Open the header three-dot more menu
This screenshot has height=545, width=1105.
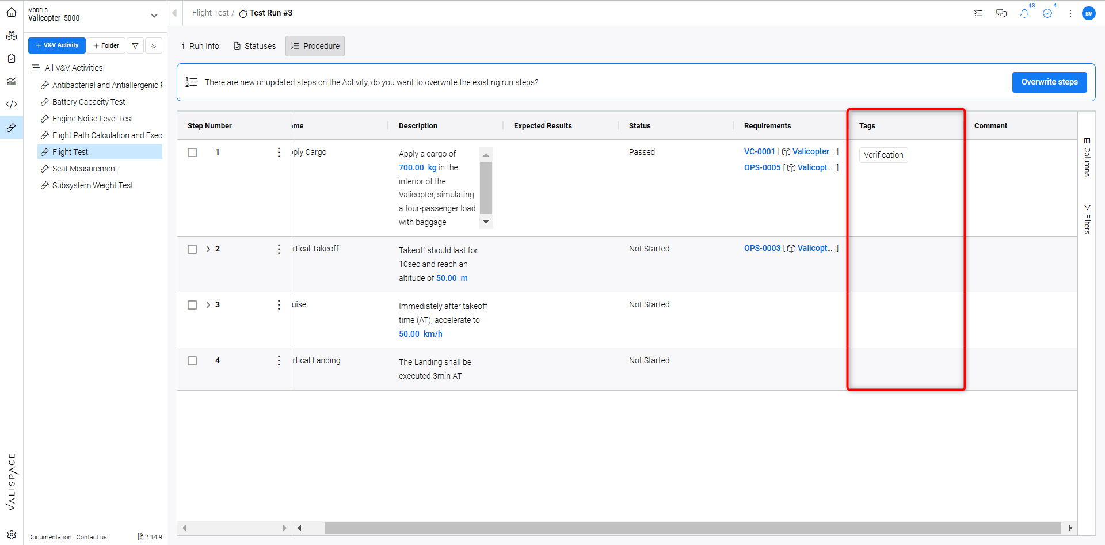1070,13
